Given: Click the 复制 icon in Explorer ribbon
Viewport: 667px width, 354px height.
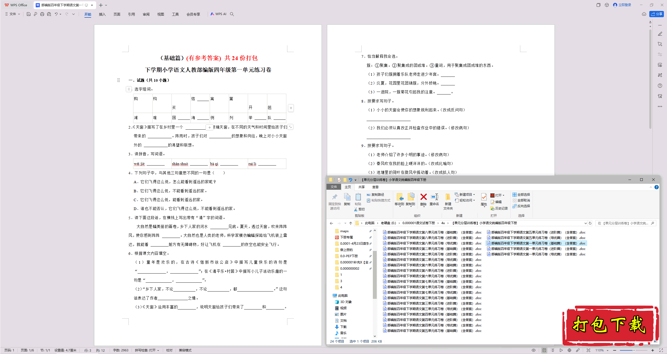Looking at the screenshot, I should pos(347,200).
